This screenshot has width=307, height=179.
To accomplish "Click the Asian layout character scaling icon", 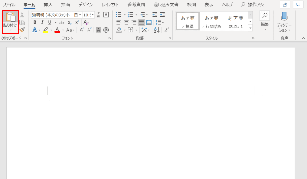I will tap(144, 30).
